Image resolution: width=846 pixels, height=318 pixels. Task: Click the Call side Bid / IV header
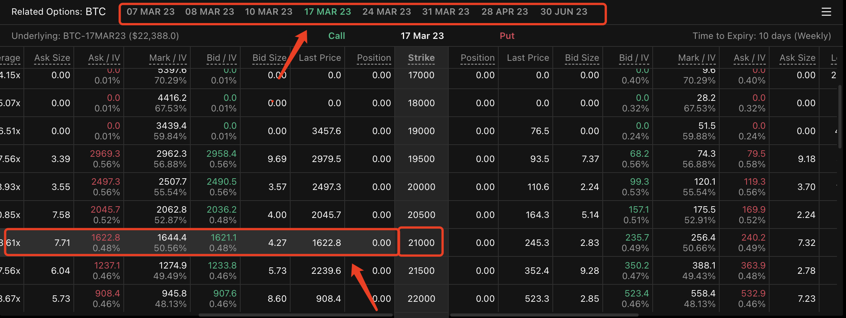[x=222, y=58]
